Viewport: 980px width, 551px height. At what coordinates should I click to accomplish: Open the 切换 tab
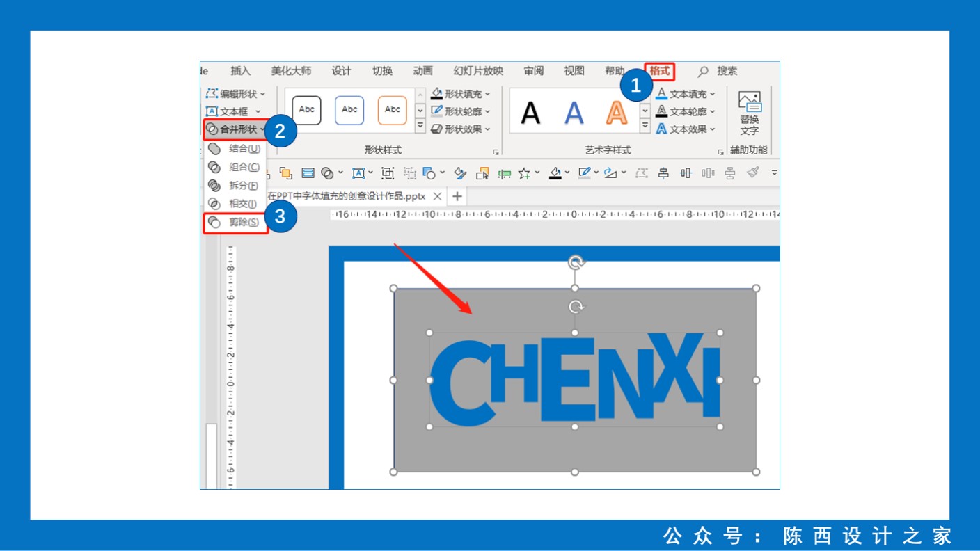(382, 71)
